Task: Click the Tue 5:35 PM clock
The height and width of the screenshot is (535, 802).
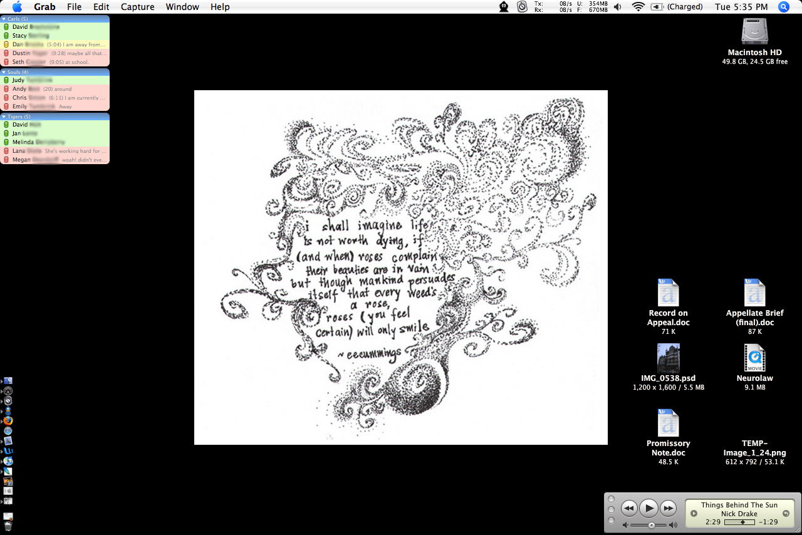Action: pyautogui.click(x=741, y=7)
